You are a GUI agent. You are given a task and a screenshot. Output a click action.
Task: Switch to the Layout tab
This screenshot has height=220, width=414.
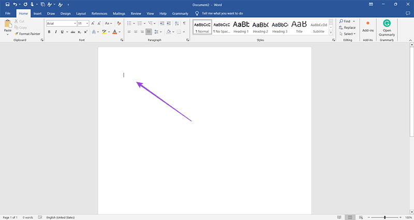tap(81, 13)
